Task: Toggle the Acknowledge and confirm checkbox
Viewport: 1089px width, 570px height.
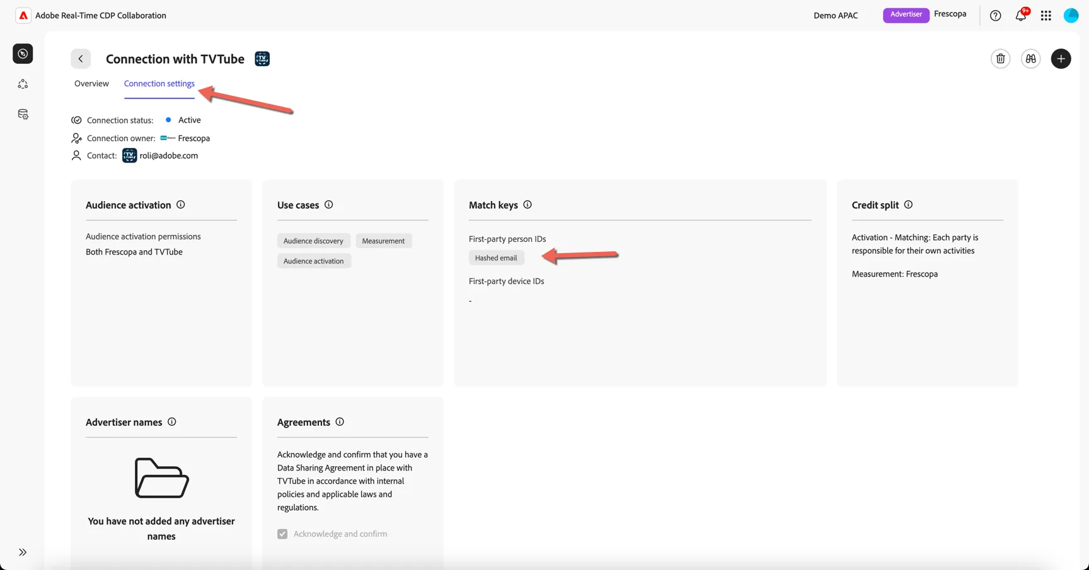Action: (282, 534)
